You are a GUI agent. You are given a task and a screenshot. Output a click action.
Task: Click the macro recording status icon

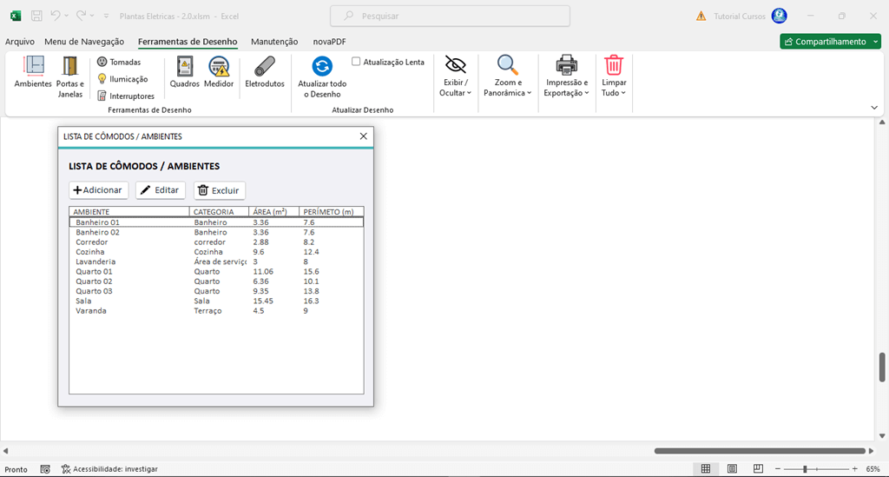(45, 469)
